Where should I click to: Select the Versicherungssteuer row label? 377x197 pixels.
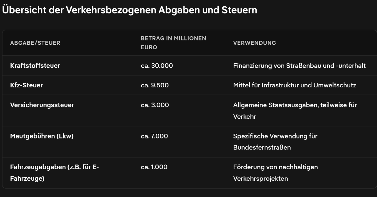(x=42, y=105)
